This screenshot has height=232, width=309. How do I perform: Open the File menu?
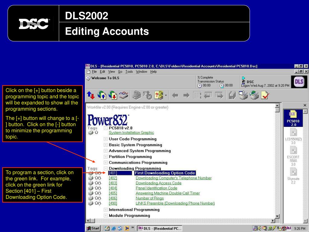point(94,72)
